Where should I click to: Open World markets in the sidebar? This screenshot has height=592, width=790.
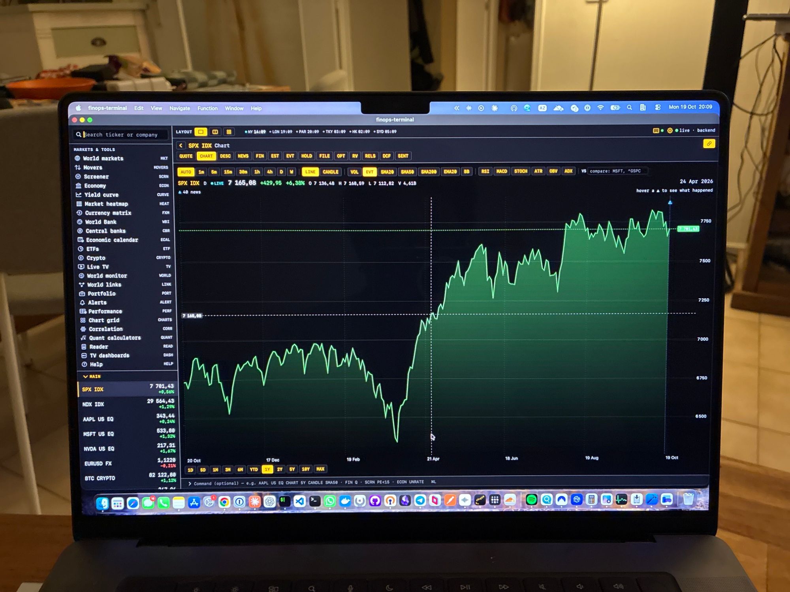122,158
